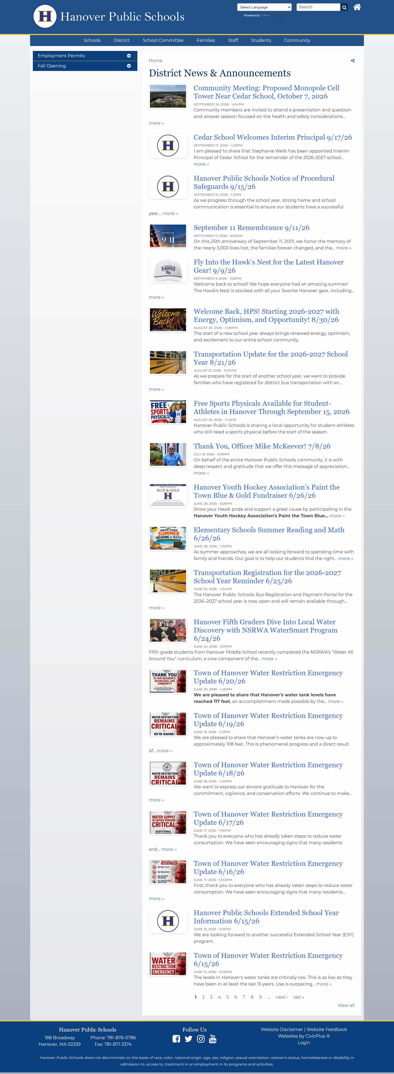
Task: Open the Families menu
Action: point(206,41)
